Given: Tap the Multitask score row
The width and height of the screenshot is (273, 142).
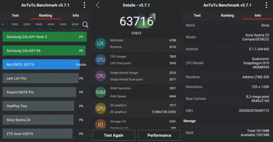Looking at the screenshot, I should [143, 40].
